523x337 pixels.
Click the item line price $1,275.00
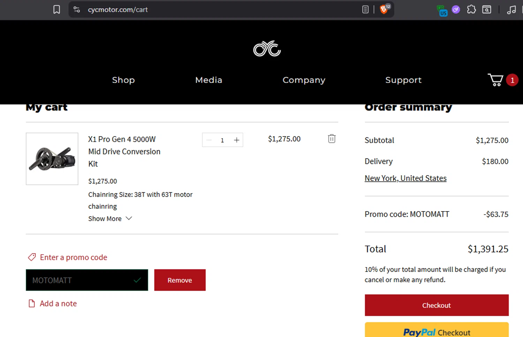pyautogui.click(x=284, y=139)
